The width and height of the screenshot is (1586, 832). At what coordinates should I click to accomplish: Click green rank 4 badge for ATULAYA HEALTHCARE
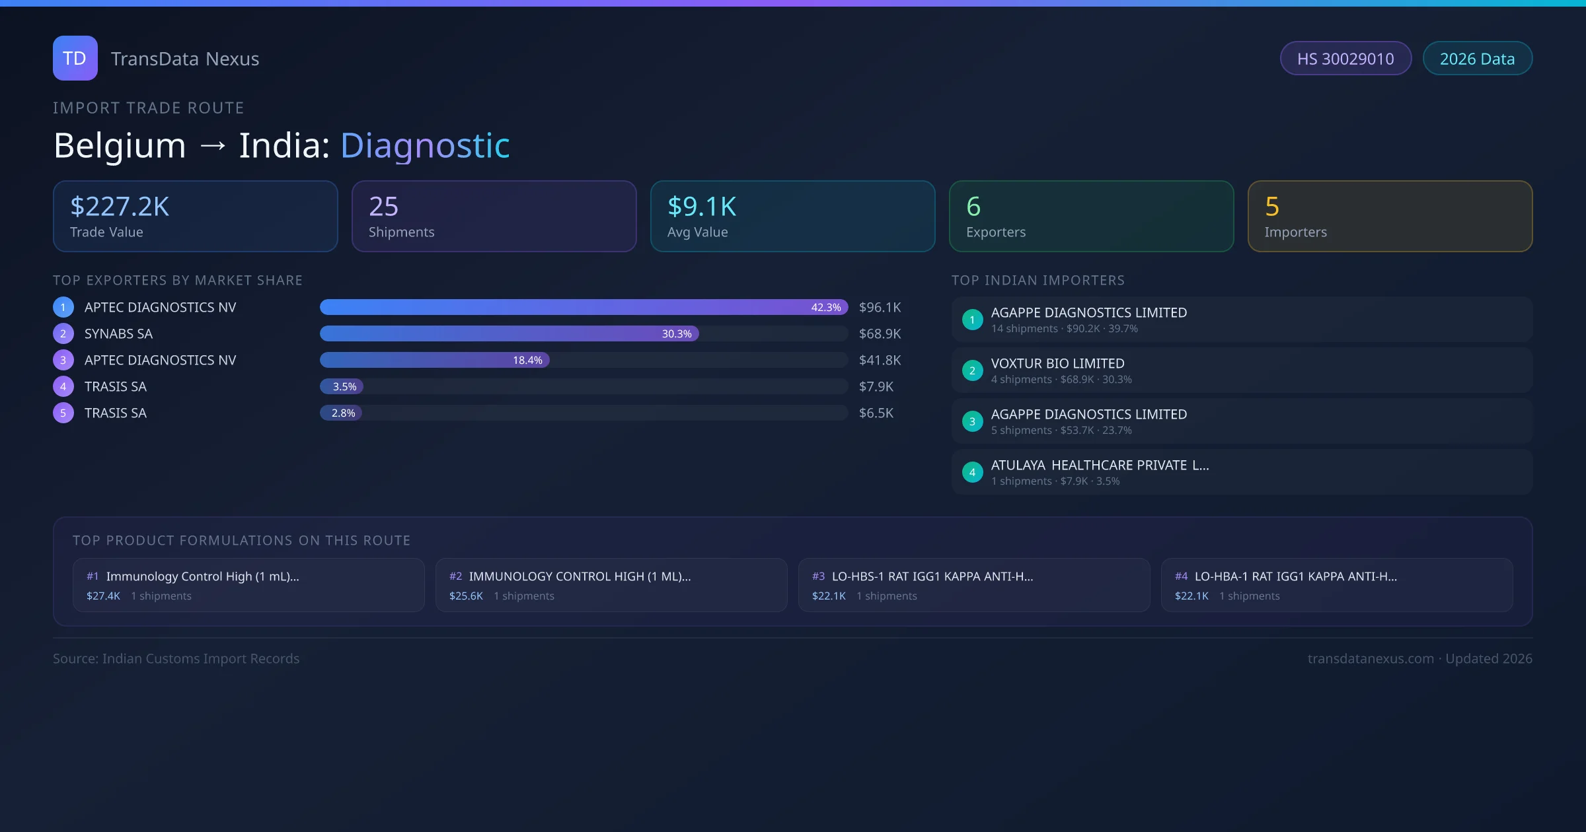(x=972, y=472)
